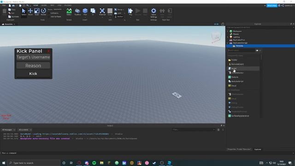Screen dimensions: 295x166
Task: Click the Duplicate button in Clipboard
Action: (13, 17)
